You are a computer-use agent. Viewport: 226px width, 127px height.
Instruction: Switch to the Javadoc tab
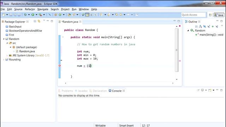click(81, 91)
